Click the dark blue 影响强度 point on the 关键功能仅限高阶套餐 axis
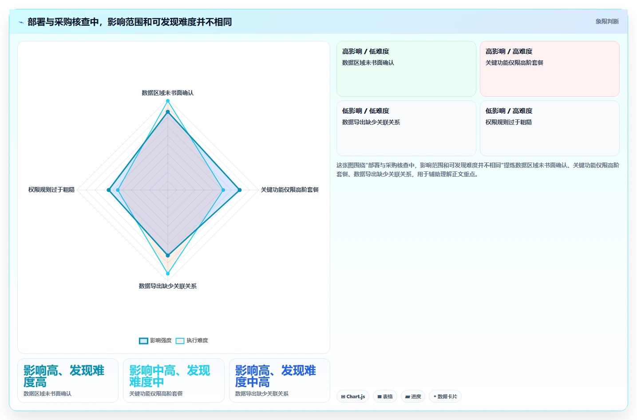Image resolution: width=637 pixels, height=420 pixels. point(240,190)
